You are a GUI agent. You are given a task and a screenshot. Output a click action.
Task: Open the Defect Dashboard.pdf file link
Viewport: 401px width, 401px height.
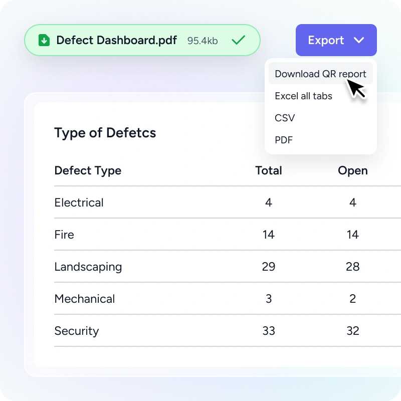pyautogui.click(x=116, y=40)
